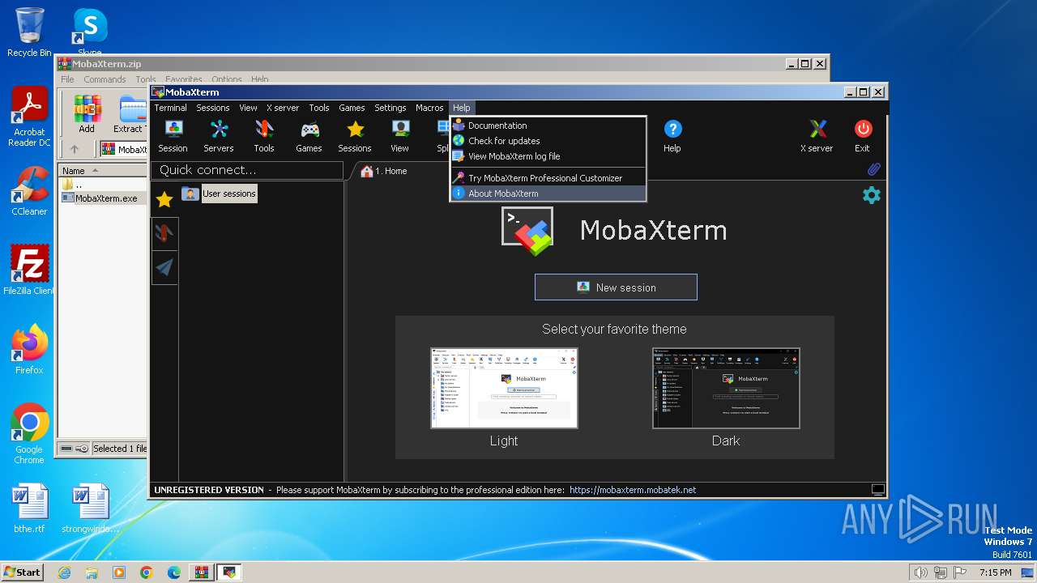Image resolution: width=1037 pixels, height=583 pixels.
Task: Select Check for updates
Action: [548, 141]
